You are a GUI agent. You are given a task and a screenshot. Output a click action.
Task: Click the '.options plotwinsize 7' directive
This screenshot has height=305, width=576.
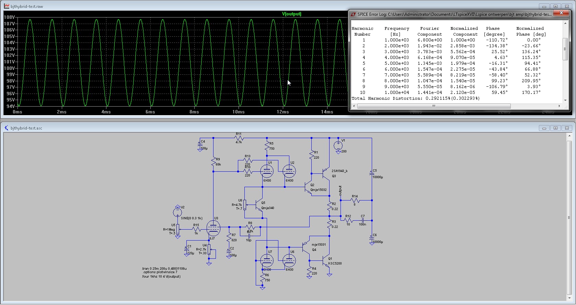point(160,272)
